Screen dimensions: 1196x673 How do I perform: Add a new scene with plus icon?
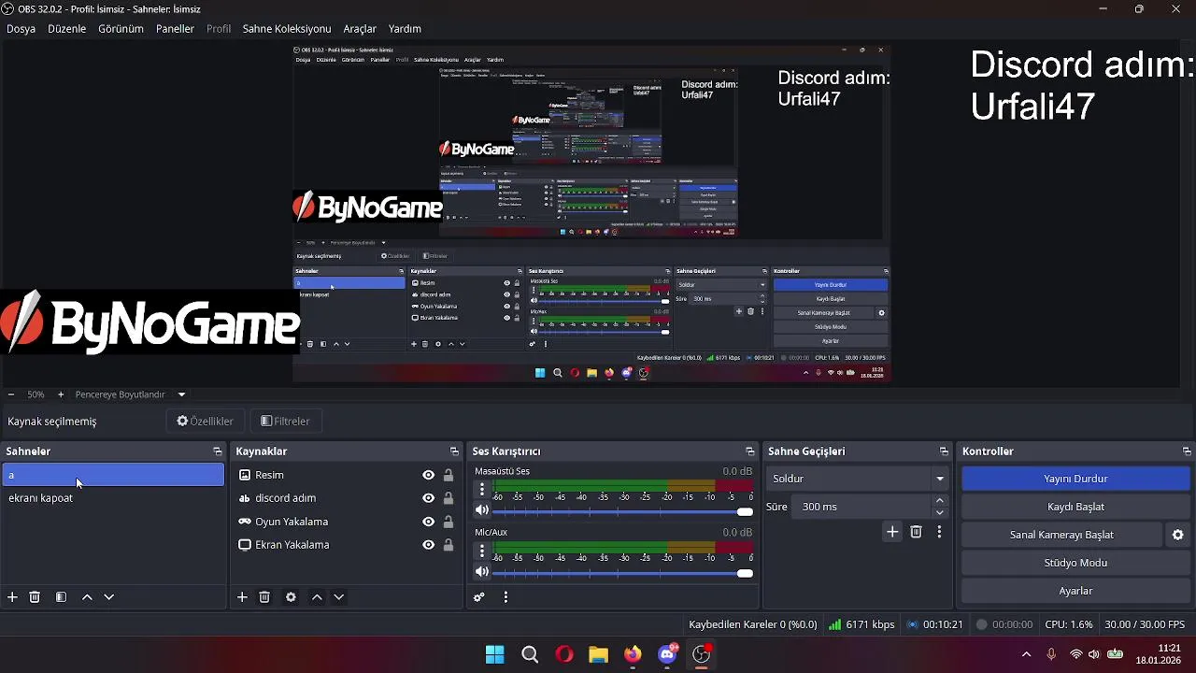pyautogui.click(x=12, y=597)
